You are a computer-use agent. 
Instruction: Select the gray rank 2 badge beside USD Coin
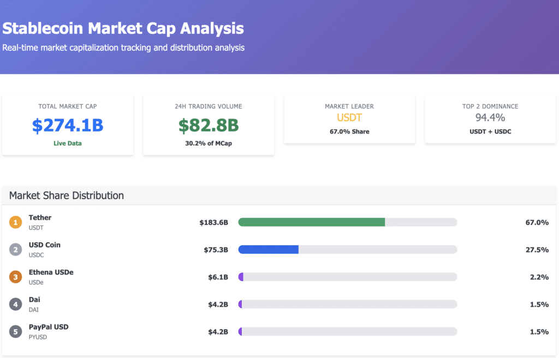click(15, 249)
